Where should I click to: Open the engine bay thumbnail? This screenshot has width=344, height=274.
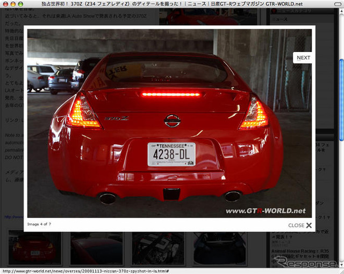158,249
